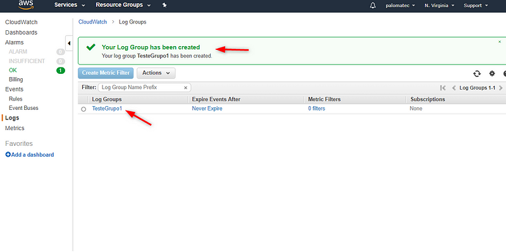Go to next page of log groups
Viewport: 506px width, 252px height.
point(500,88)
